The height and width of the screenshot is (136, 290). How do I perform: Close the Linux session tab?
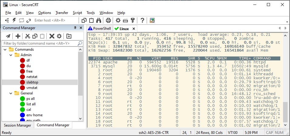coord(133,29)
